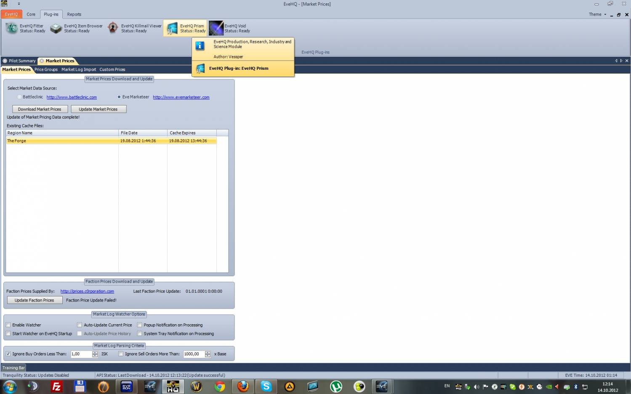This screenshot has height=394, width=631.
Task: Toggle System Tray Notification on Processing
Action: [x=139, y=334]
